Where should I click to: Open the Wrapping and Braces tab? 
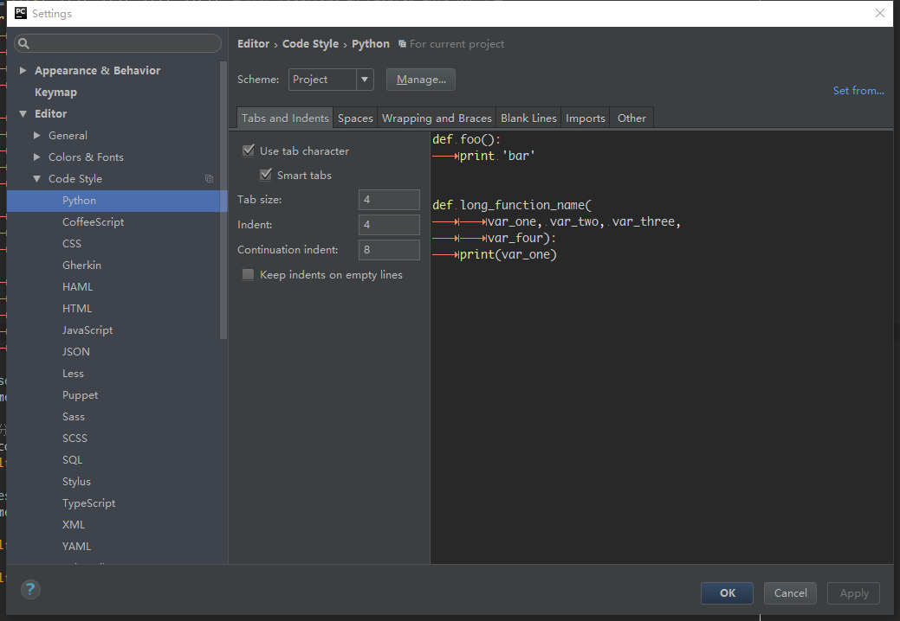pyautogui.click(x=437, y=118)
